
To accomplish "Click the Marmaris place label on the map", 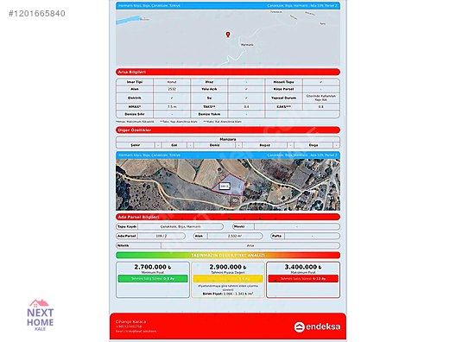I will point(247,45).
